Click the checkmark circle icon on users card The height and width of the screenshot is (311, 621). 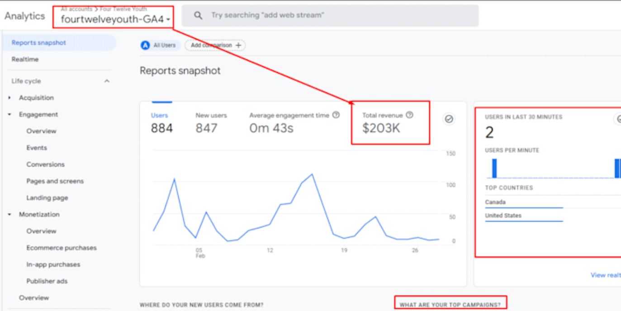click(x=449, y=119)
